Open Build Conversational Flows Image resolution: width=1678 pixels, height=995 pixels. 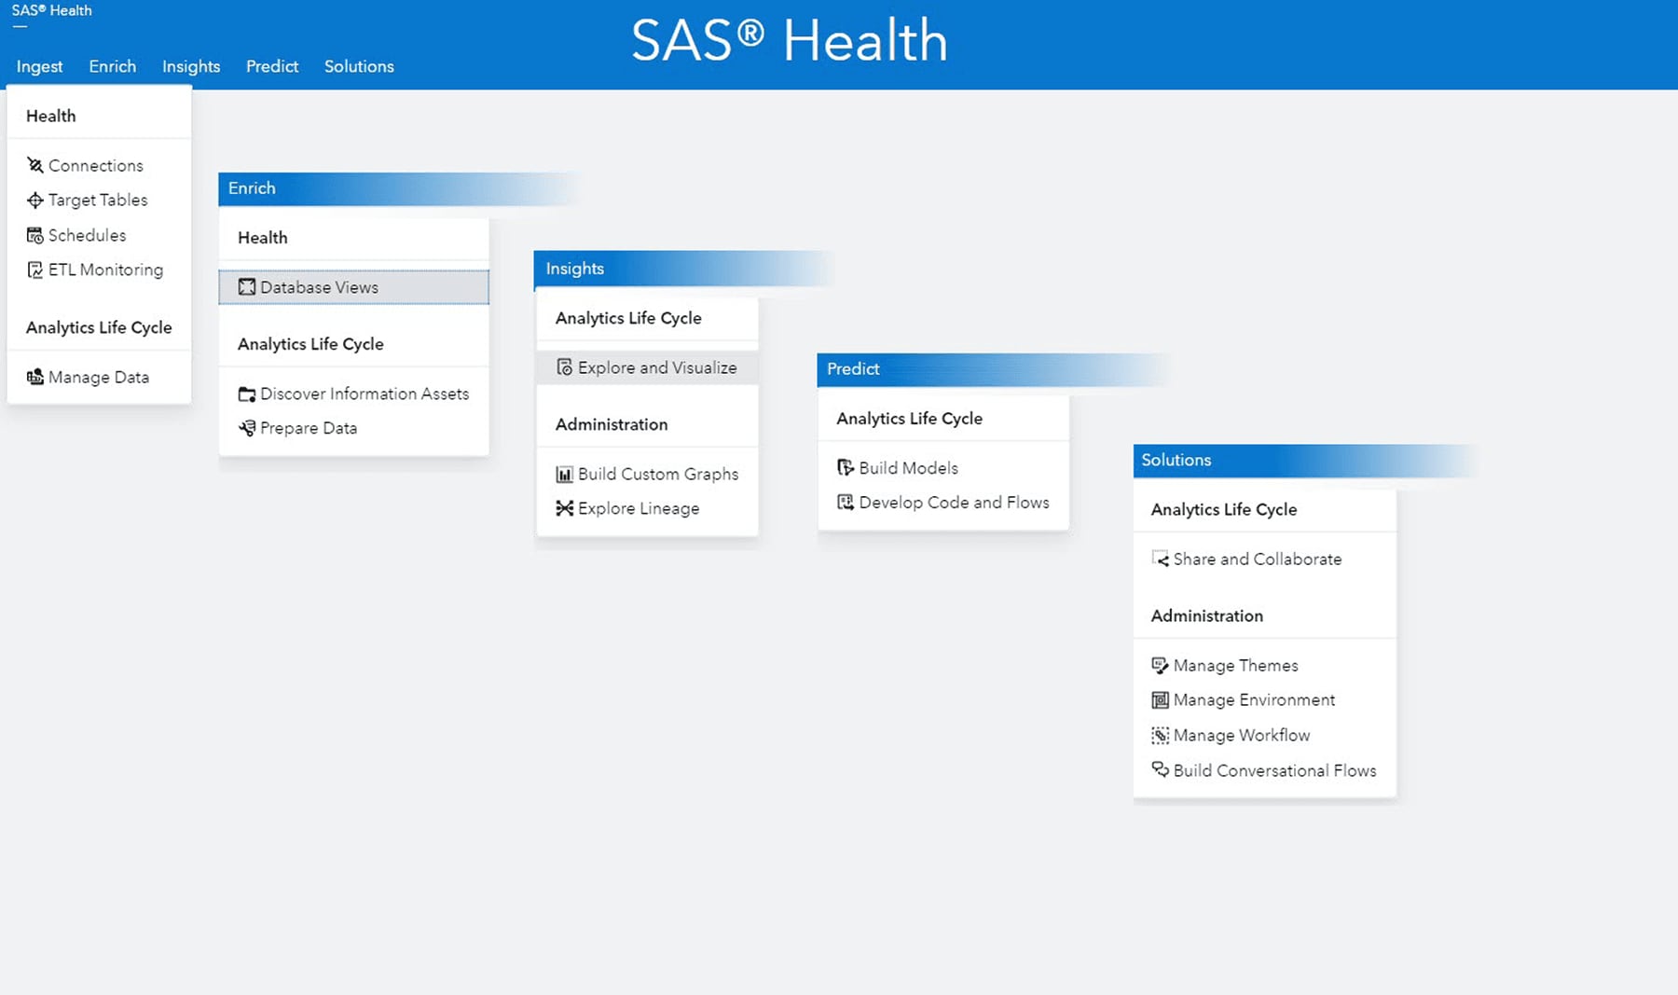[1274, 770]
